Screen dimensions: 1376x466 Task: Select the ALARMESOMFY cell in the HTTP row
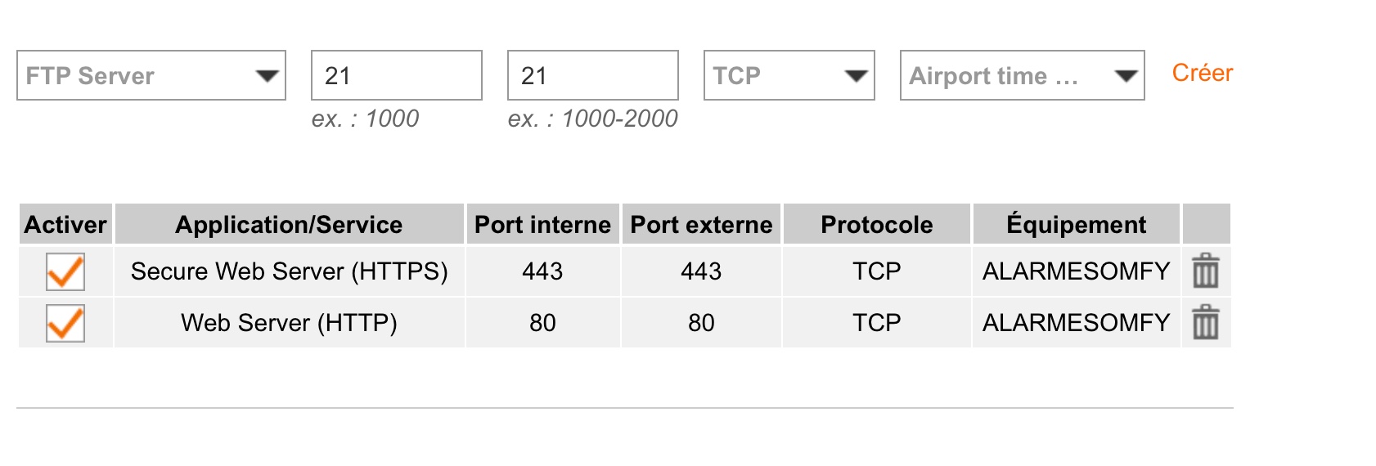coord(1076,323)
